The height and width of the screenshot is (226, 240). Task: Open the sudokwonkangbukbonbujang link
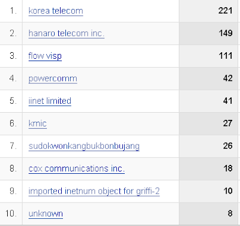tap(84, 146)
